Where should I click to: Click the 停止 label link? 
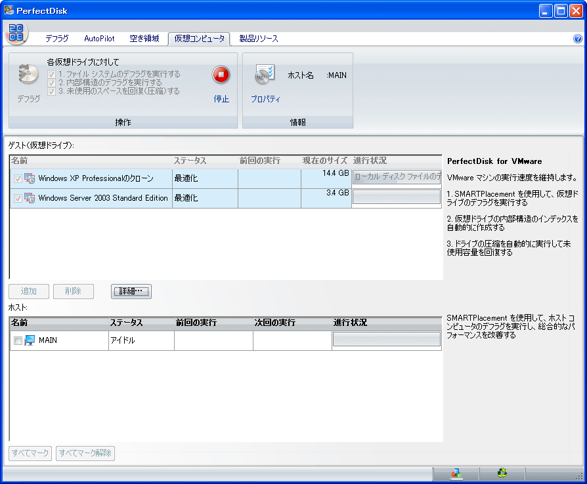(x=221, y=99)
